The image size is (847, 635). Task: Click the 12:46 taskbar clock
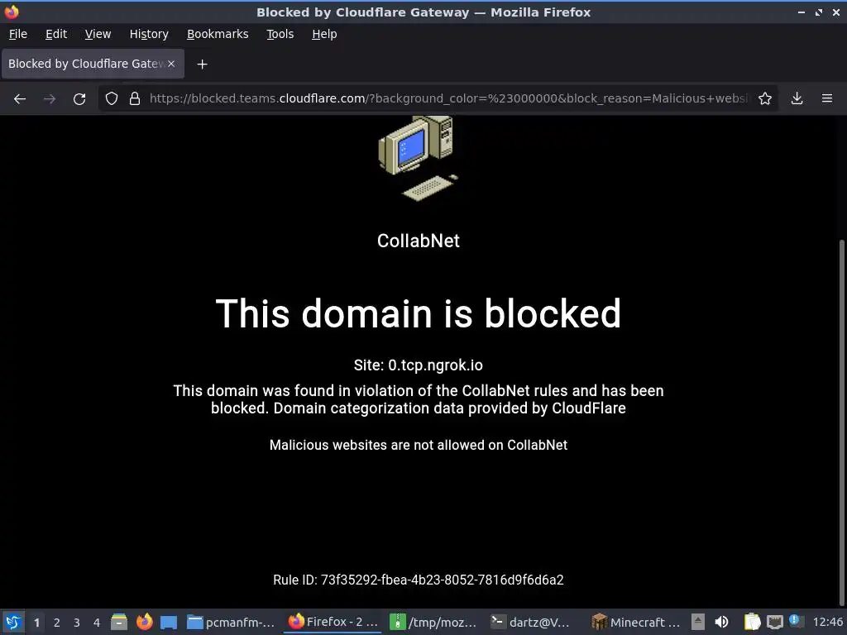827,622
